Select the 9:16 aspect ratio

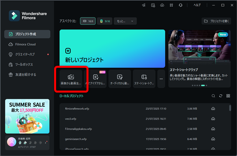pyautogui.click(x=105, y=21)
